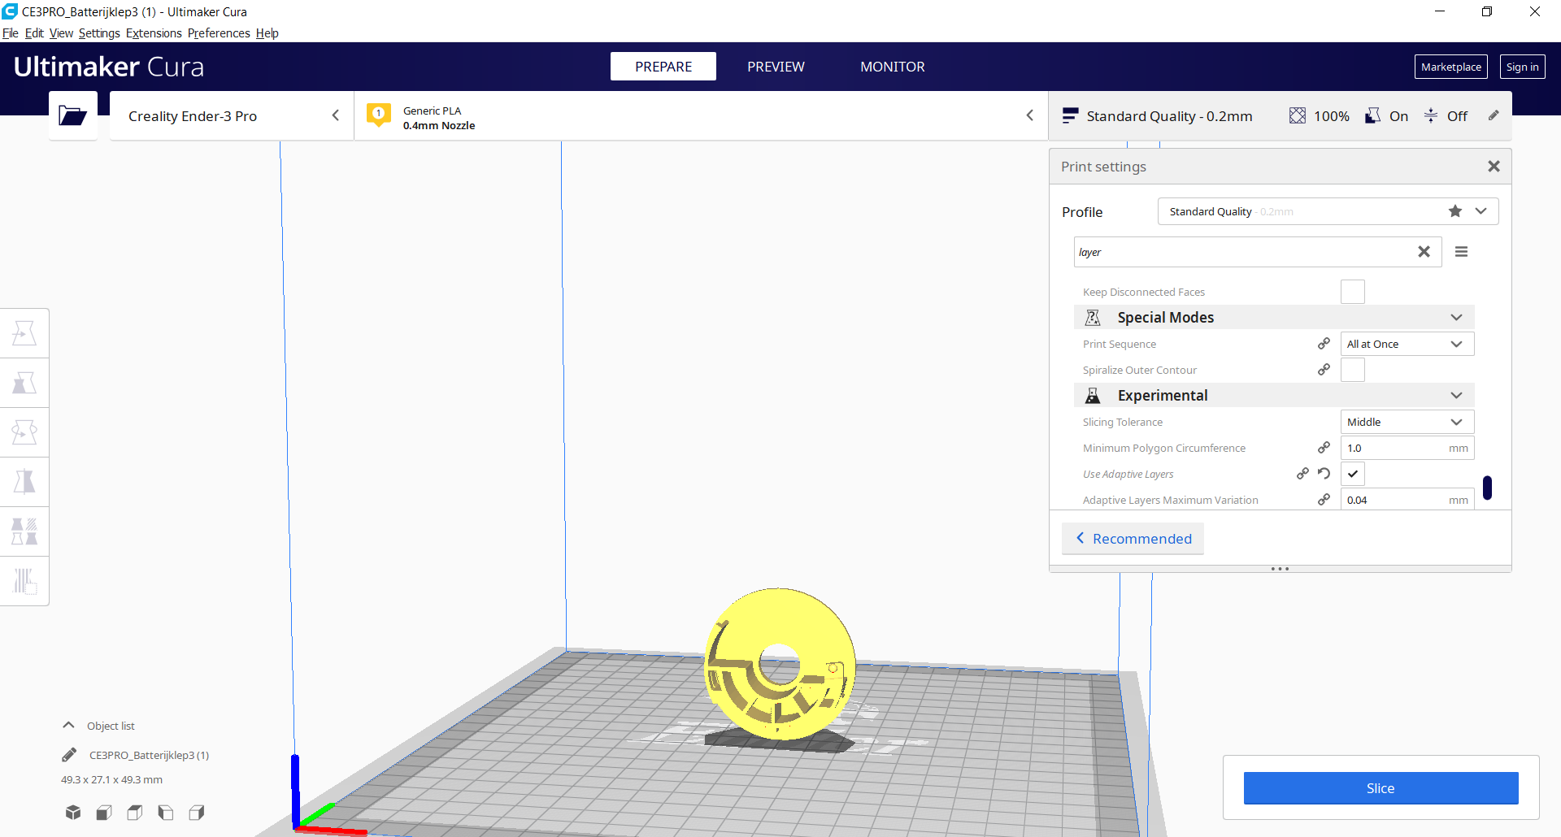
Task: Switch to front view cube icon
Action: tap(104, 812)
